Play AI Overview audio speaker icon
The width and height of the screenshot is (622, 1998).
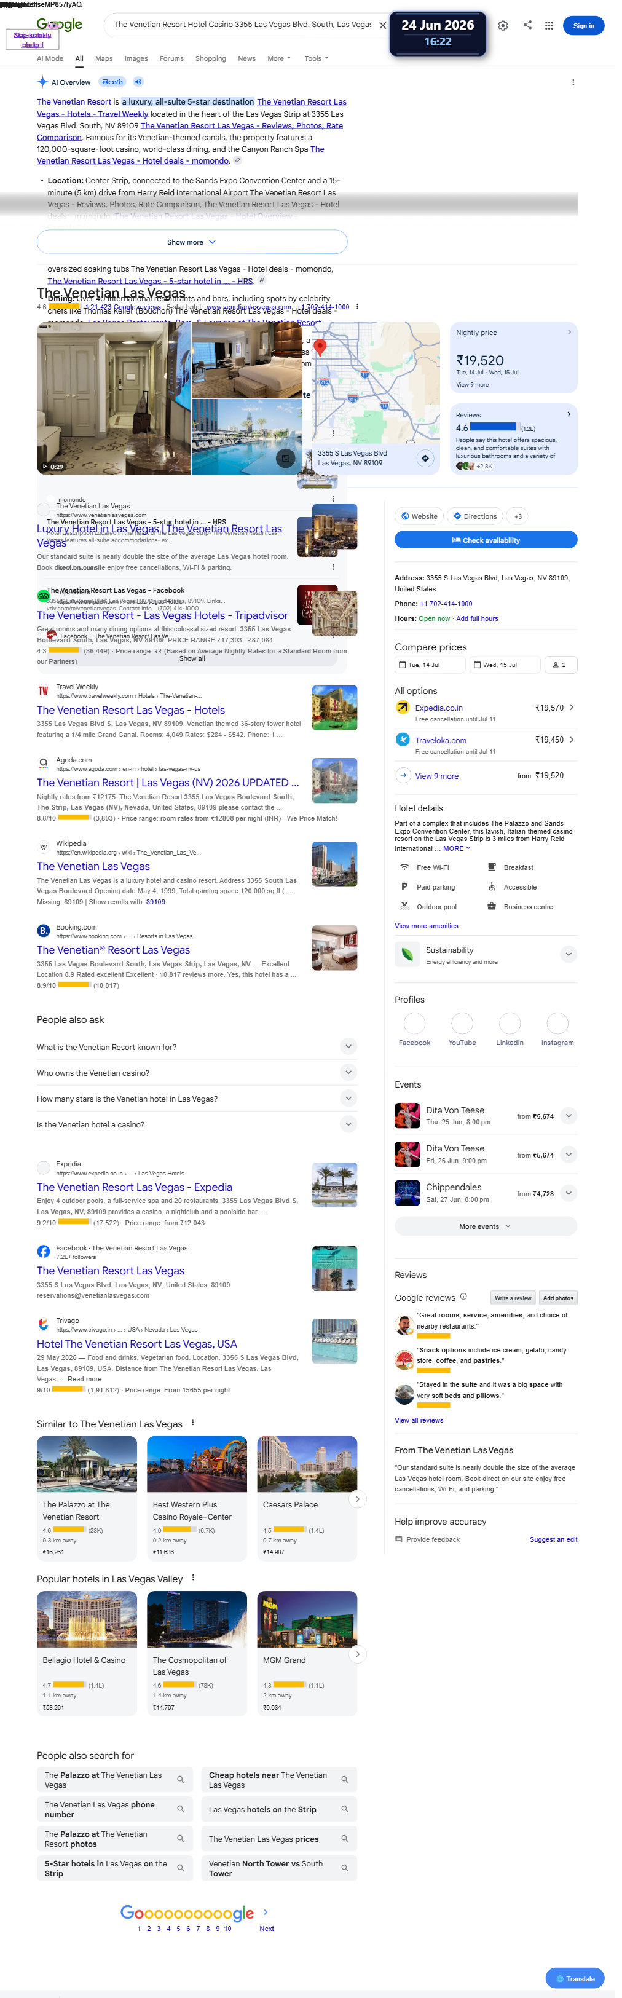tap(138, 81)
